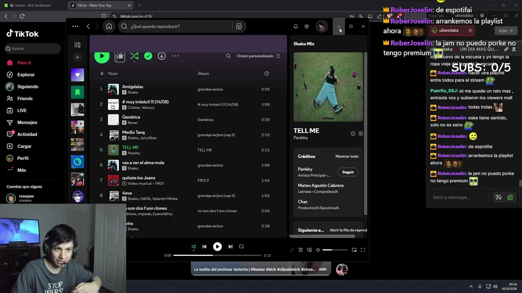The height and width of the screenshot is (293, 522).
Task: Remove TELL ME using minus circle icon
Action: 353,133
